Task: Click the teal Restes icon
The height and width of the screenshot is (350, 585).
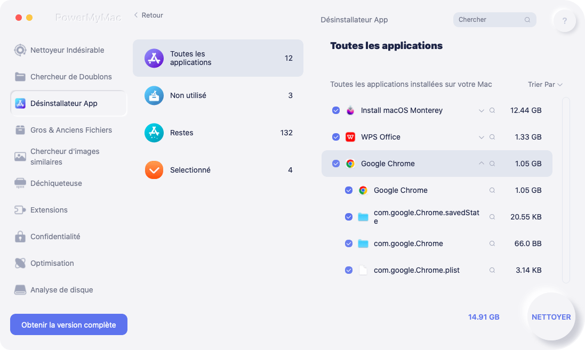Action: [154, 133]
